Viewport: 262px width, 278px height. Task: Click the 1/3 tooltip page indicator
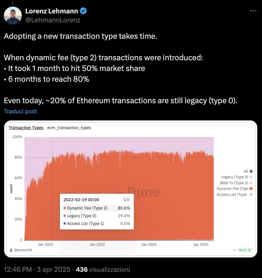(126, 200)
